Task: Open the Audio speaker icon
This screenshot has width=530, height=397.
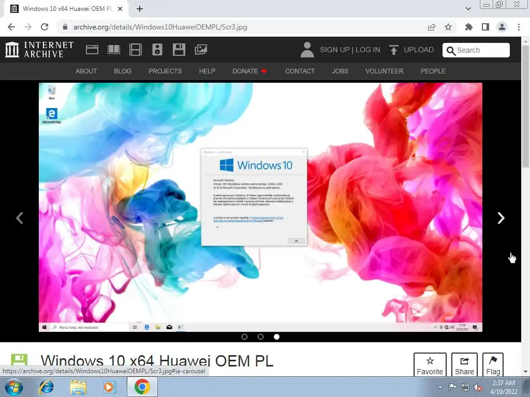Action: pyautogui.click(x=157, y=50)
